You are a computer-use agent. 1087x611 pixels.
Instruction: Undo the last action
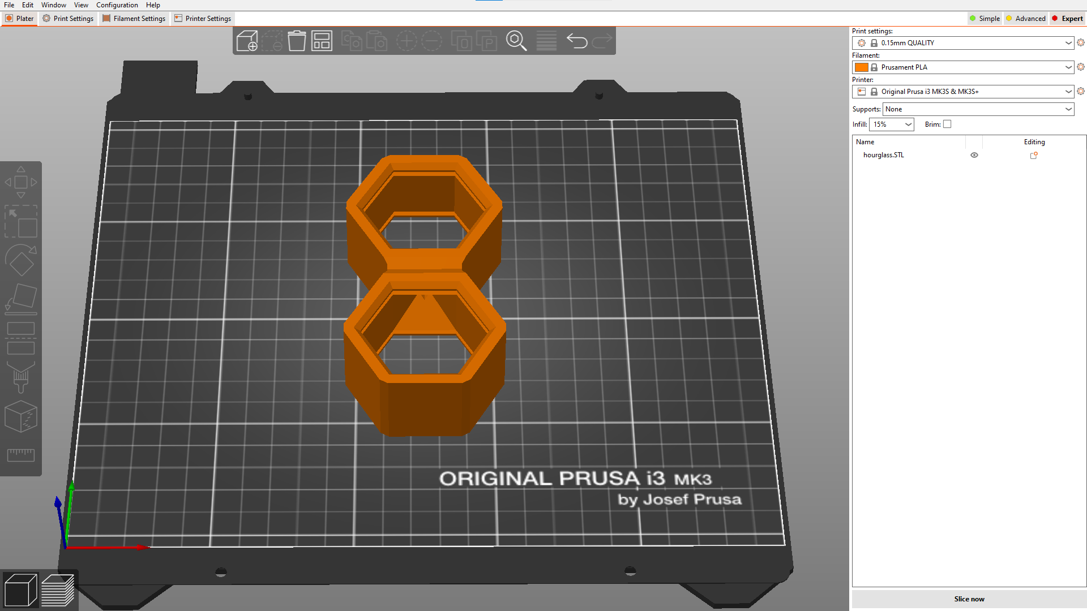[x=577, y=40]
